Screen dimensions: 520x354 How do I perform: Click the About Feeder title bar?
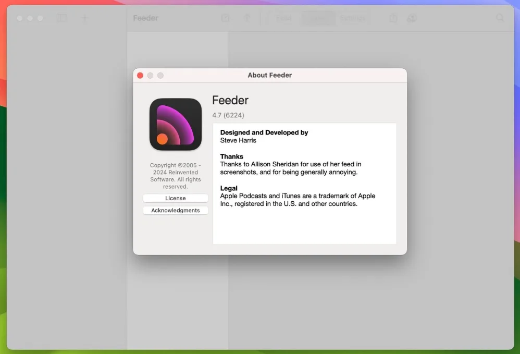pos(269,76)
